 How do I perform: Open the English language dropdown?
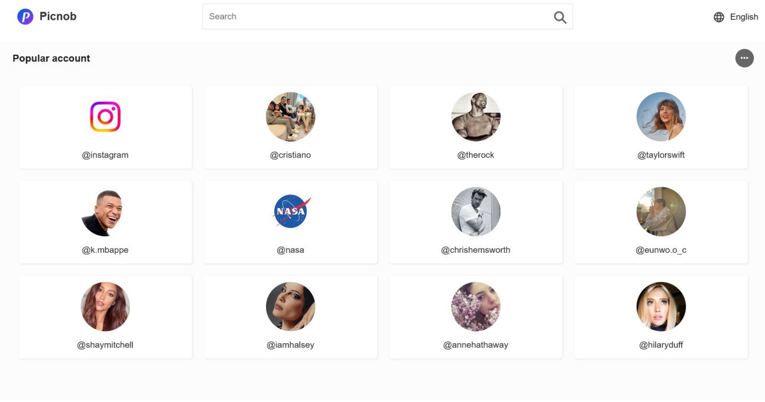click(744, 17)
